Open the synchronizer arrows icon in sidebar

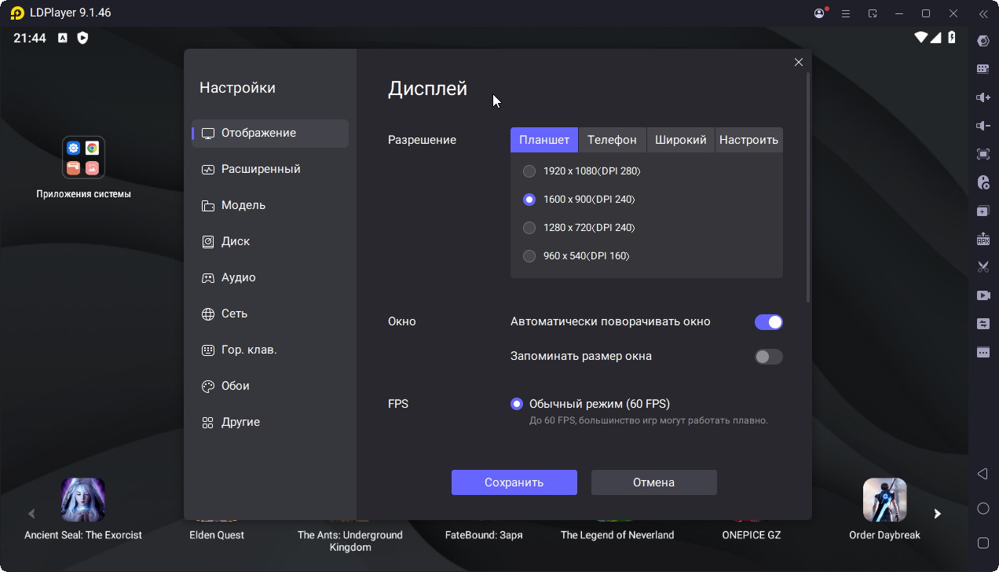click(983, 324)
